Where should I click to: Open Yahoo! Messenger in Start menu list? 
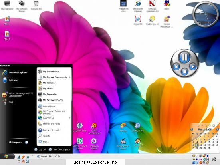(x=18, y=95)
